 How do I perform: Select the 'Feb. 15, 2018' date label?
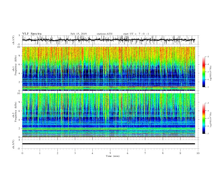tap(79, 34)
